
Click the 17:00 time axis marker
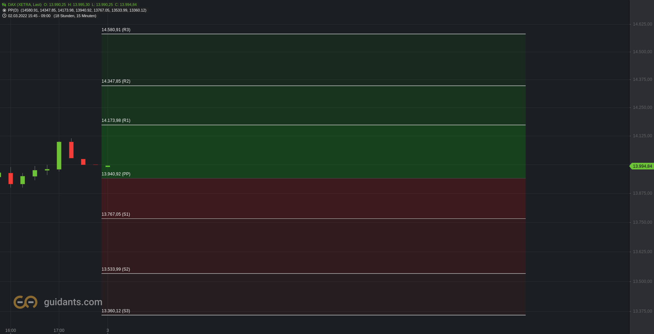click(59, 330)
